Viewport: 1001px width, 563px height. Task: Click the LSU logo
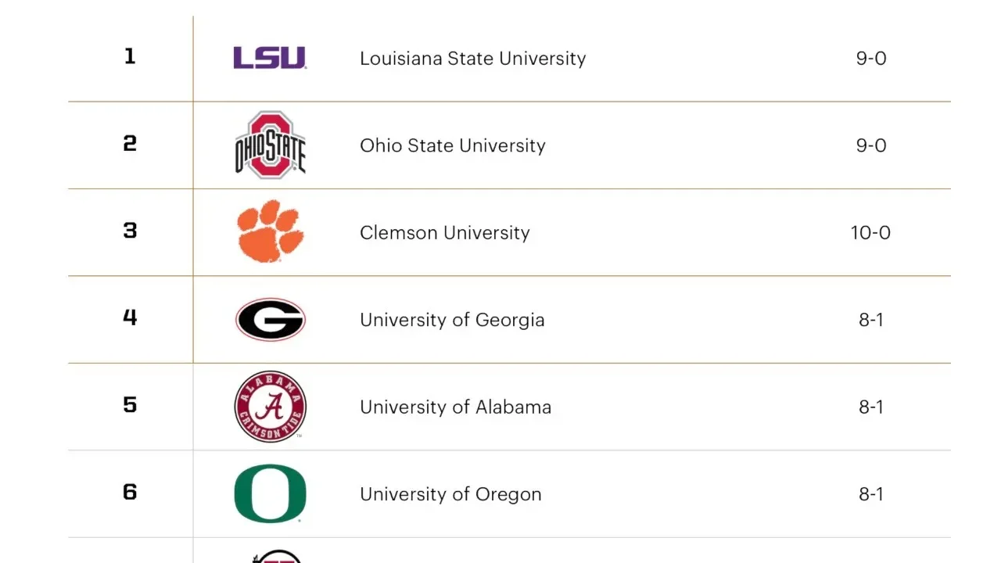[x=270, y=58]
